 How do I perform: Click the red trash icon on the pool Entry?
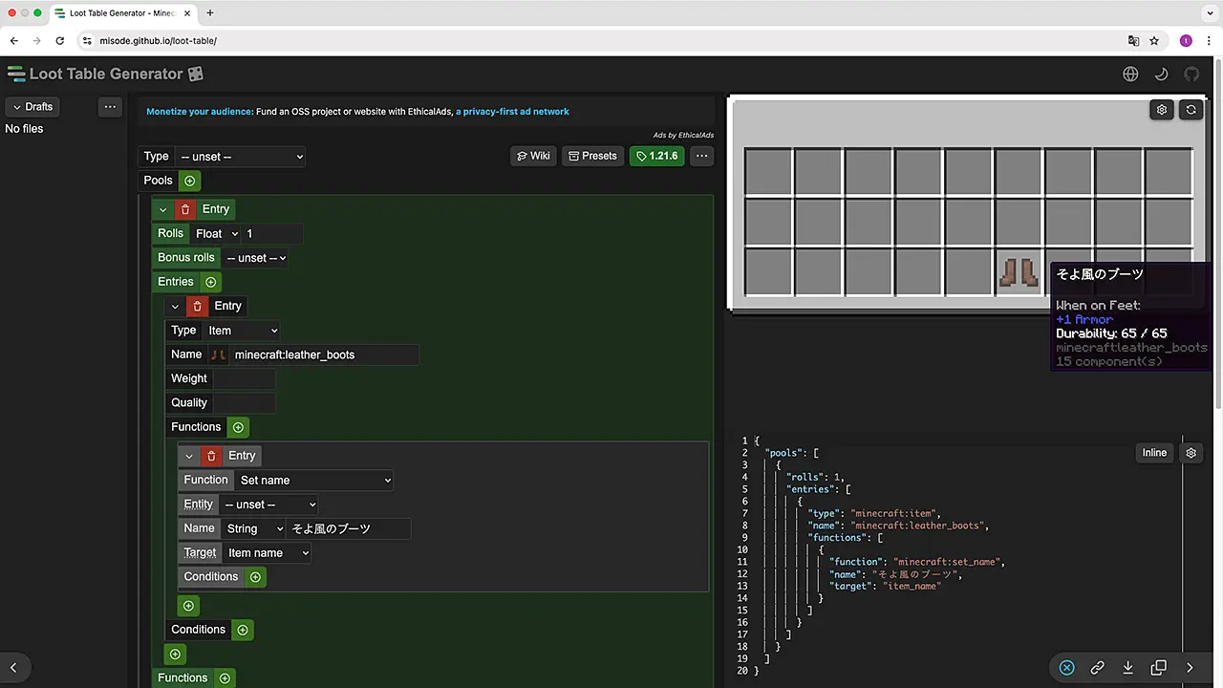185,209
